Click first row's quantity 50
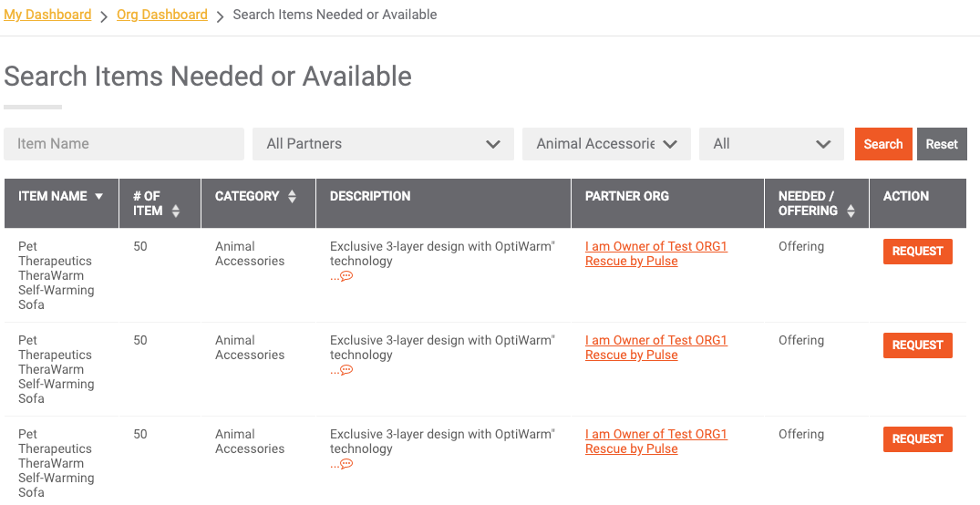This screenshot has height=505, width=980. (140, 246)
